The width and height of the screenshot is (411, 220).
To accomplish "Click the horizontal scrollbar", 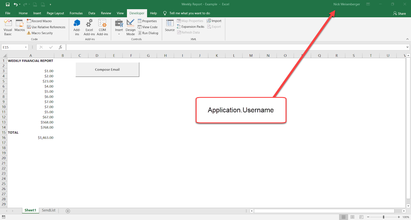I will (x=324, y=211).
